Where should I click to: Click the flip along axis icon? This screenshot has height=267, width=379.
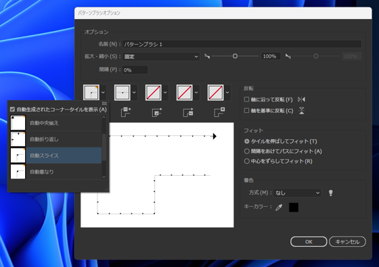pos(301,99)
